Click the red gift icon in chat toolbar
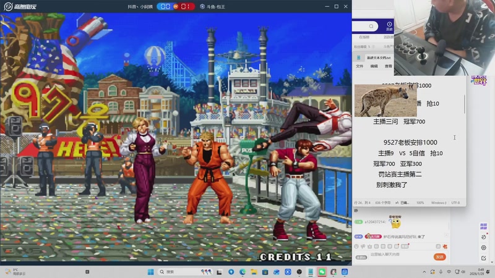This screenshot has height=278, width=495. pos(445,246)
